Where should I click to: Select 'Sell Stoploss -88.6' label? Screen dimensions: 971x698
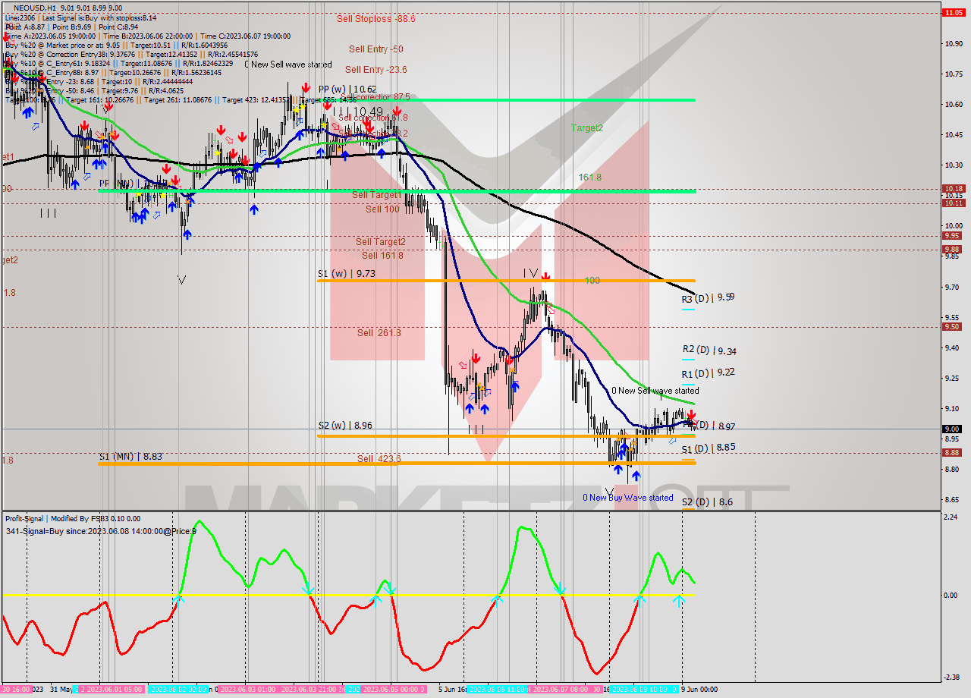click(376, 19)
